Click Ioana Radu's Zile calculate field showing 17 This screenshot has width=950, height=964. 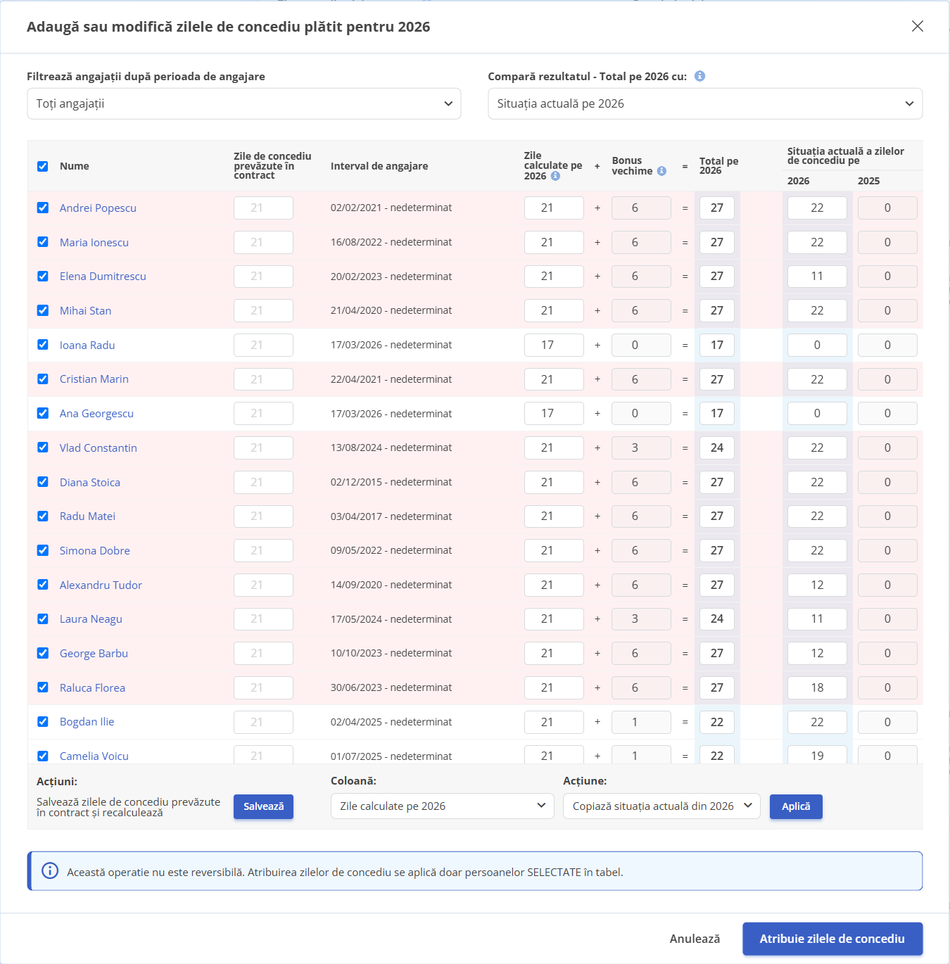[x=554, y=345]
